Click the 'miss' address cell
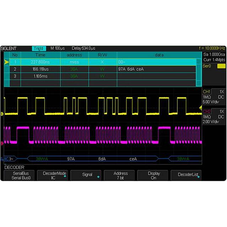 74,62
